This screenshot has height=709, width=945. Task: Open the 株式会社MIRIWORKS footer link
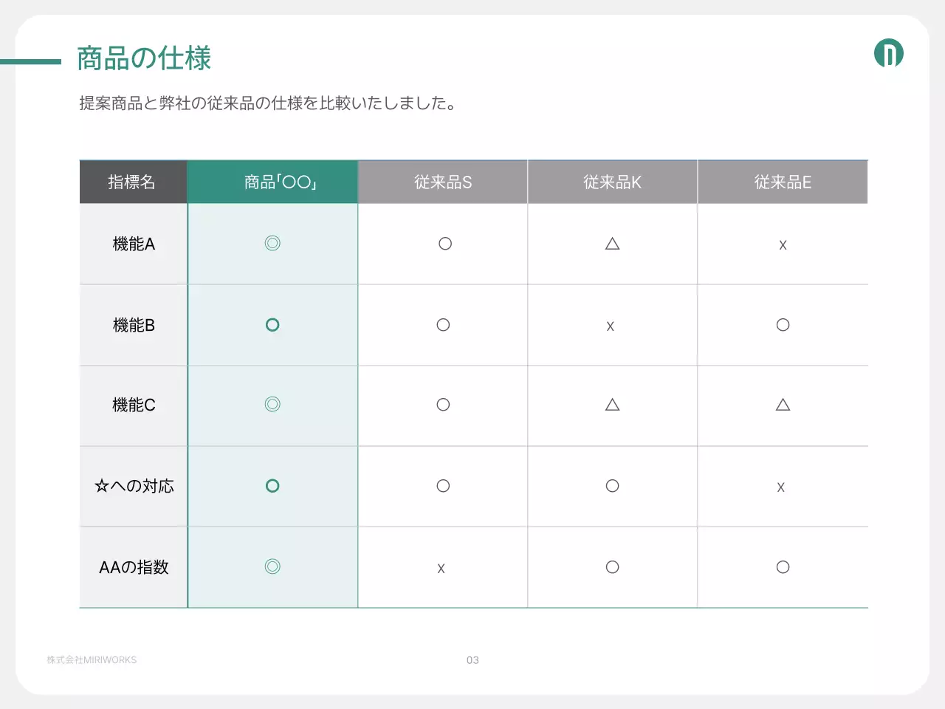click(x=92, y=660)
